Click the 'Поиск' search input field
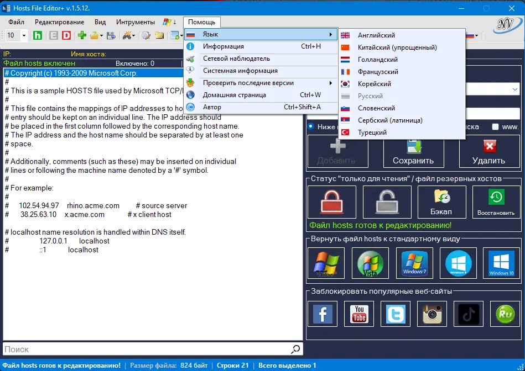The height and width of the screenshot is (371, 525). pos(147,349)
